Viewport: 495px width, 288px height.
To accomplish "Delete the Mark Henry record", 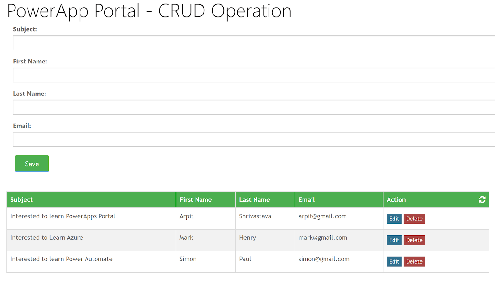I will click(x=414, y=240).
